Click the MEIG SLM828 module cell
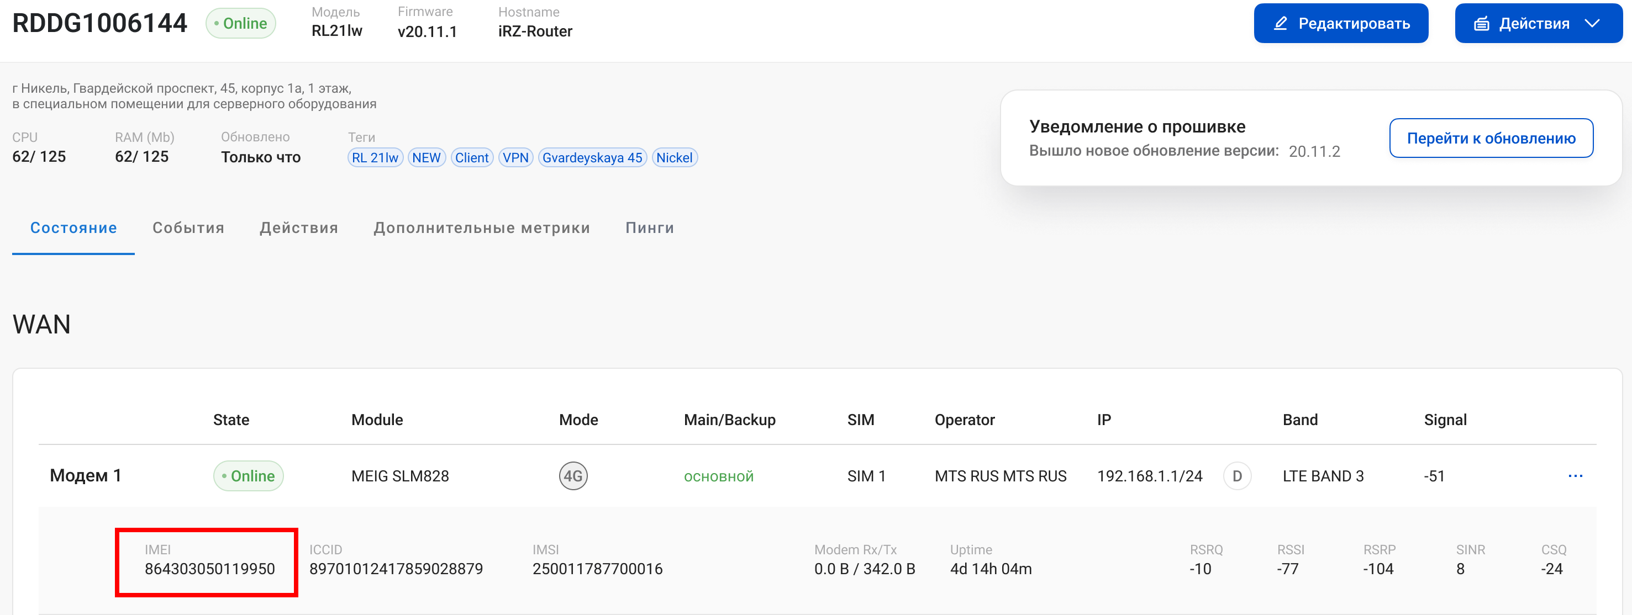1632x615 pixels. point(400,476)
